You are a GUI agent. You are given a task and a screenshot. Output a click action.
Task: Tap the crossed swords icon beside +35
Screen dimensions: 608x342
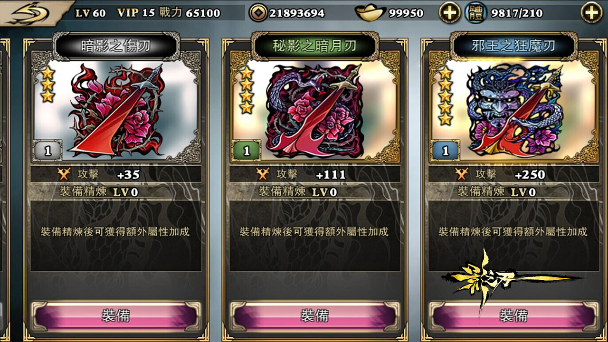(x=64, y=174)
